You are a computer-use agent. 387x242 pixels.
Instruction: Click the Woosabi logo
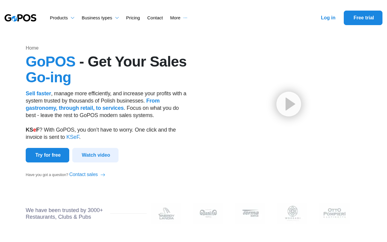coord(292,214)
